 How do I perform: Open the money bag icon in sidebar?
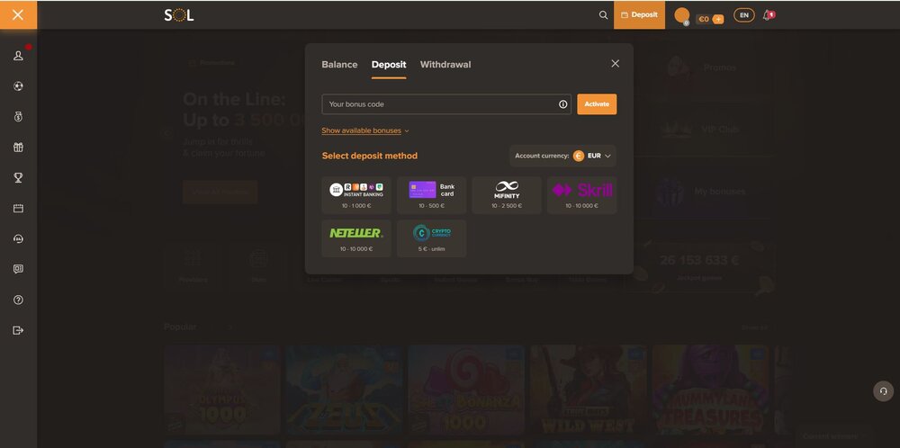tap(18, 116)
